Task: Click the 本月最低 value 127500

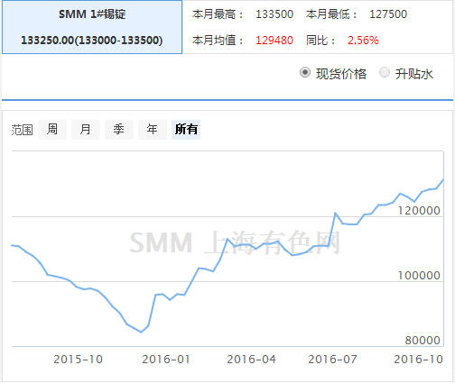Action: [x=388, y=14]
